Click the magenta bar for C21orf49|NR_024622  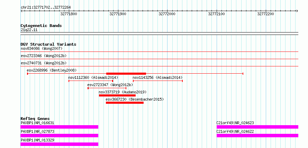pos(257,136)
